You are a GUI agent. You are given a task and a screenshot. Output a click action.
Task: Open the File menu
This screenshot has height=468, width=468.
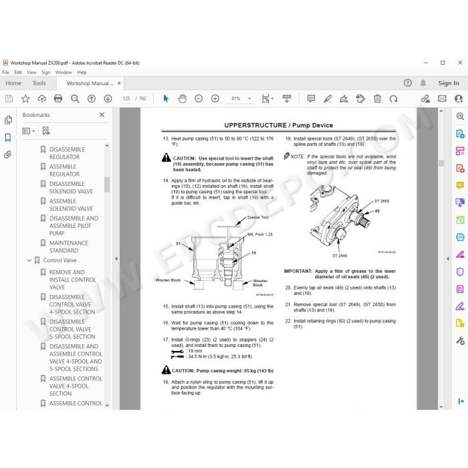(x=5, y=72)
